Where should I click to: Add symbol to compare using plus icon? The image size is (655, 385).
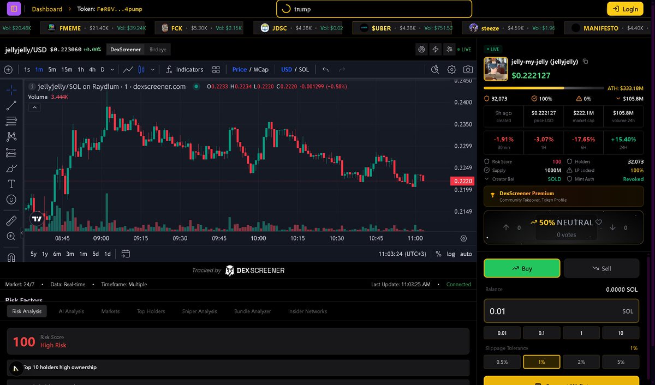(8, 69)
